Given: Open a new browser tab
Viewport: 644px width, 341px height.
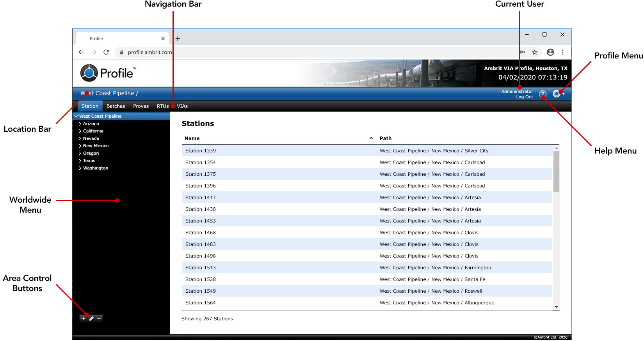Looking at the screenshot, I should coord(178,39).
